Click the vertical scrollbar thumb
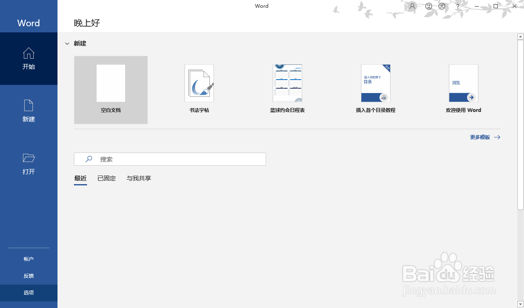 (521, 125)
